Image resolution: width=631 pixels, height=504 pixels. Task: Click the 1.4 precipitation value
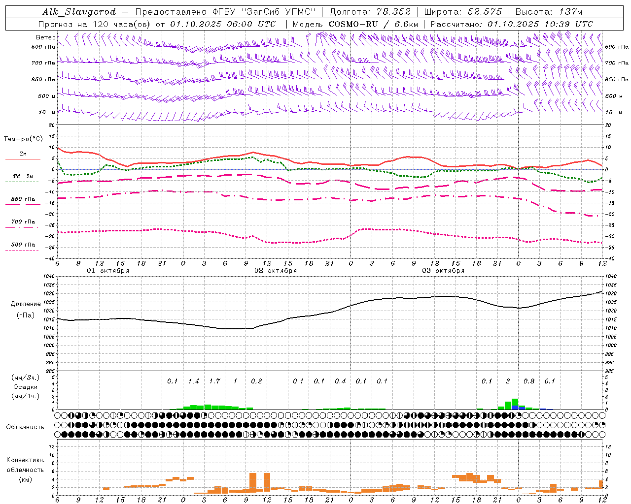pyautogui.click(x=194, y=381)
